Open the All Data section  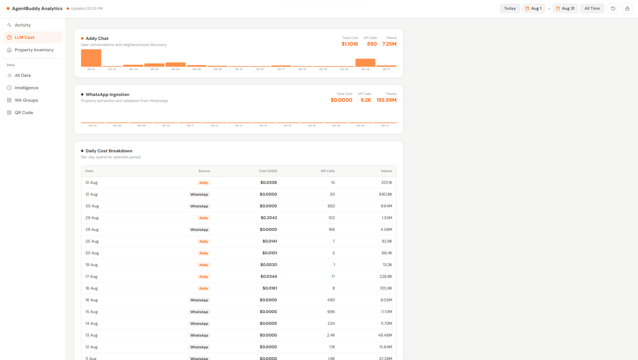33,75
